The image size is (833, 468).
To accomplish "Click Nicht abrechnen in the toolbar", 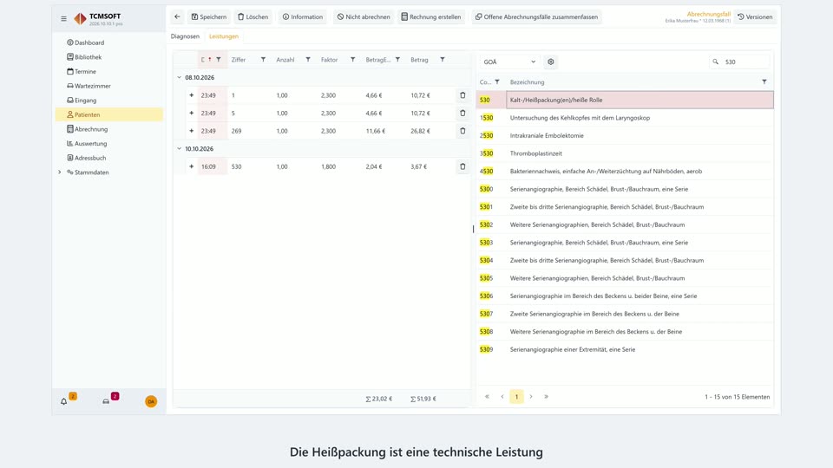I will point(364,17).
